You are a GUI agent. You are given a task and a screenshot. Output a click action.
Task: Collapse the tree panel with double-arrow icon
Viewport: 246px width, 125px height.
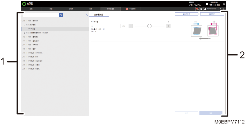[x=86, y=15]
